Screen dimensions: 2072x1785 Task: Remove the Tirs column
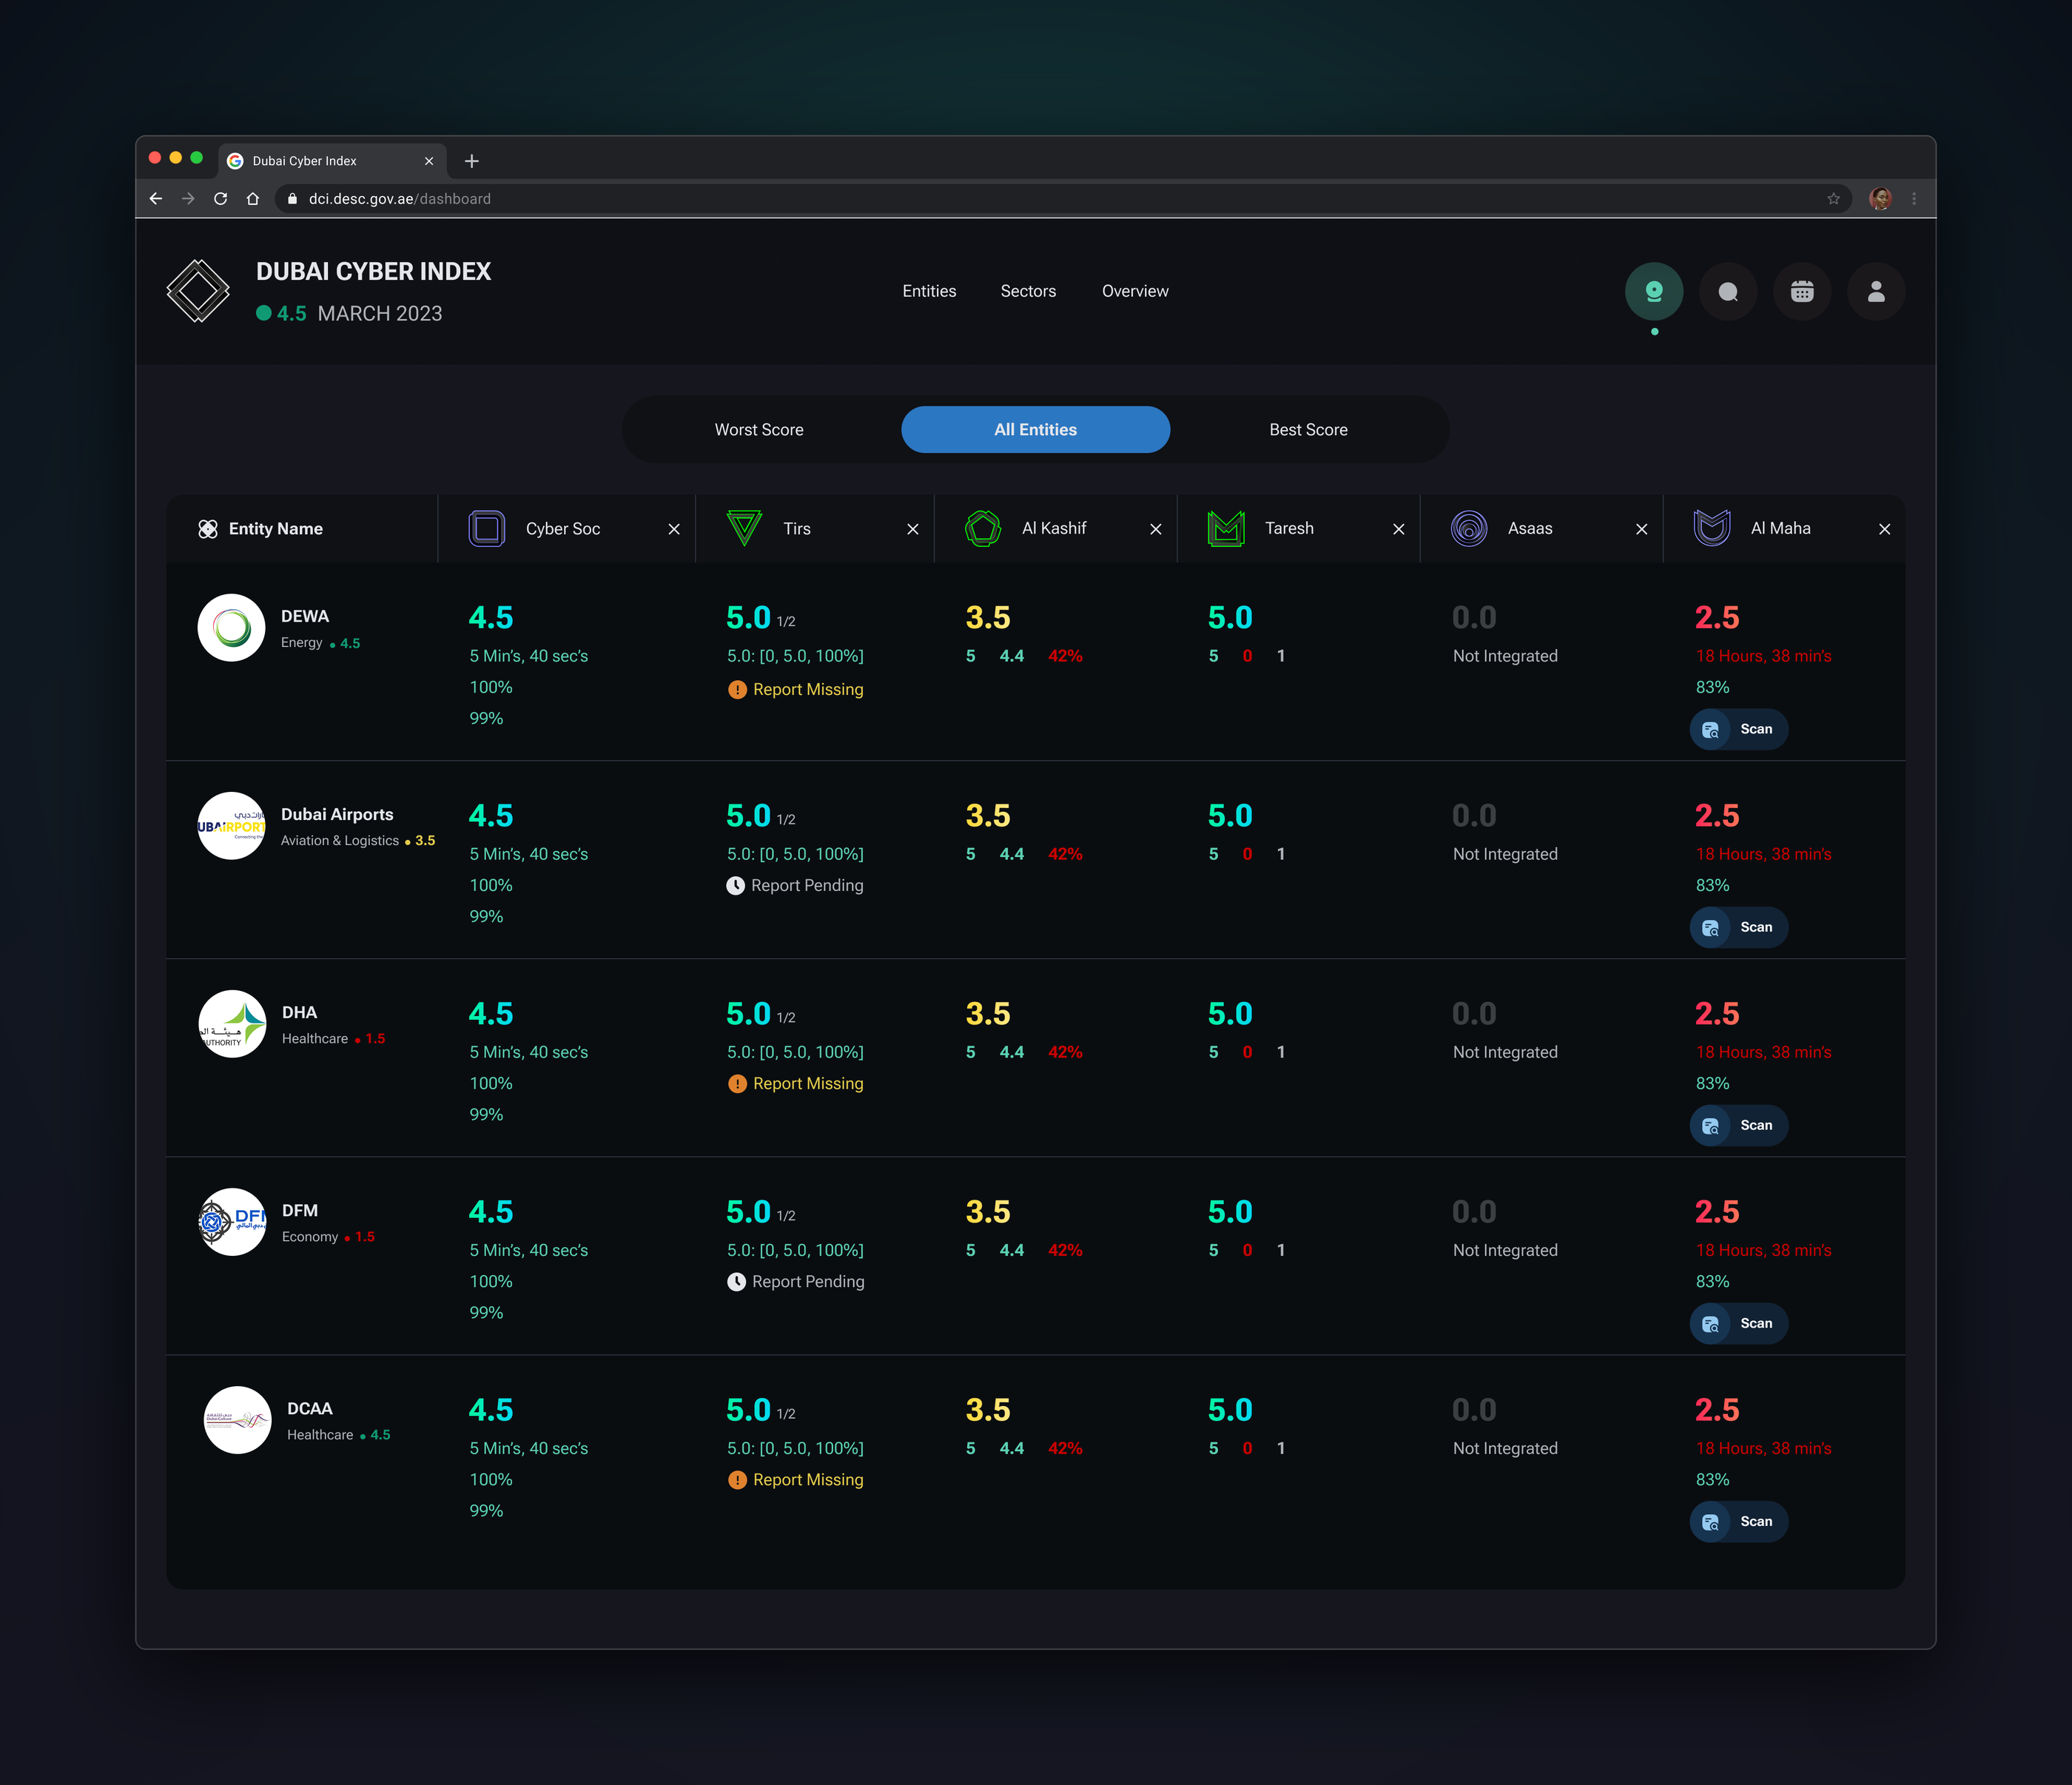pyautogui.click(x=913, y=529)
